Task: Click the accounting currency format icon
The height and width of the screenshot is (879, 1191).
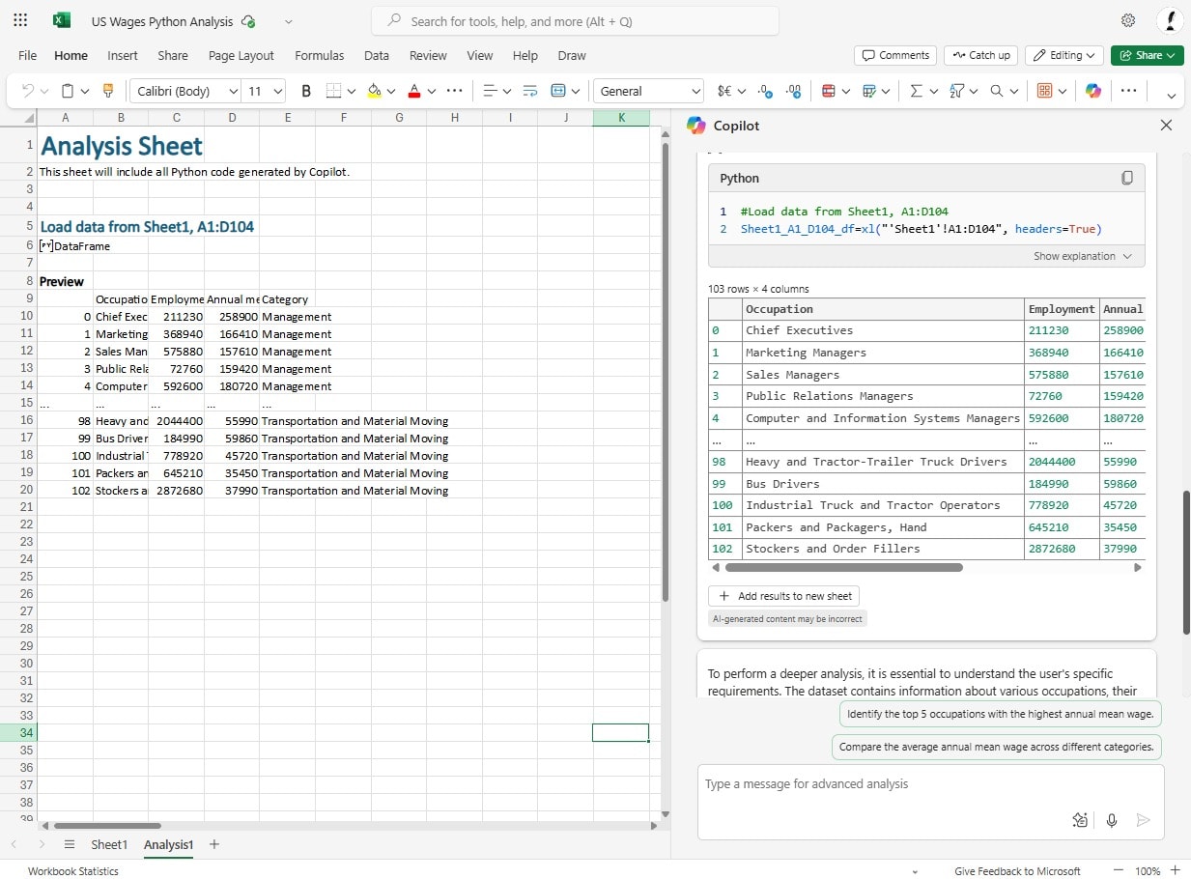Action: [725, 91]
